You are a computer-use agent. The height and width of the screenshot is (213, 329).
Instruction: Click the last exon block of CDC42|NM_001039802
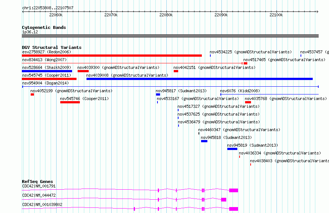[234, 209]
